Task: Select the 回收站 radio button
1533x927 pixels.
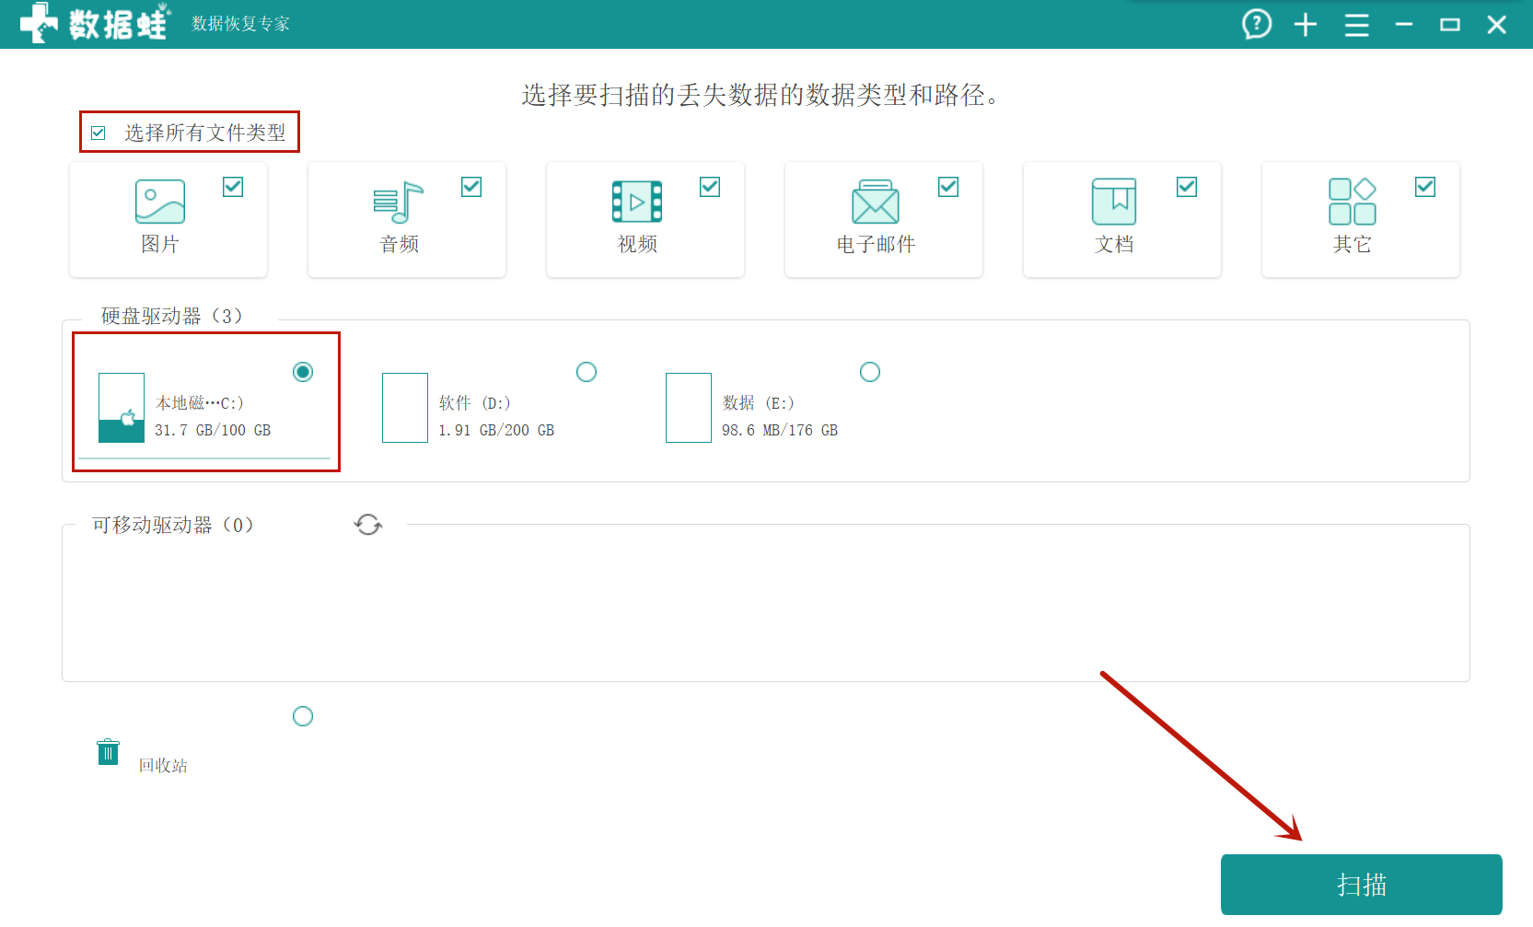Action: coord(303,715)
